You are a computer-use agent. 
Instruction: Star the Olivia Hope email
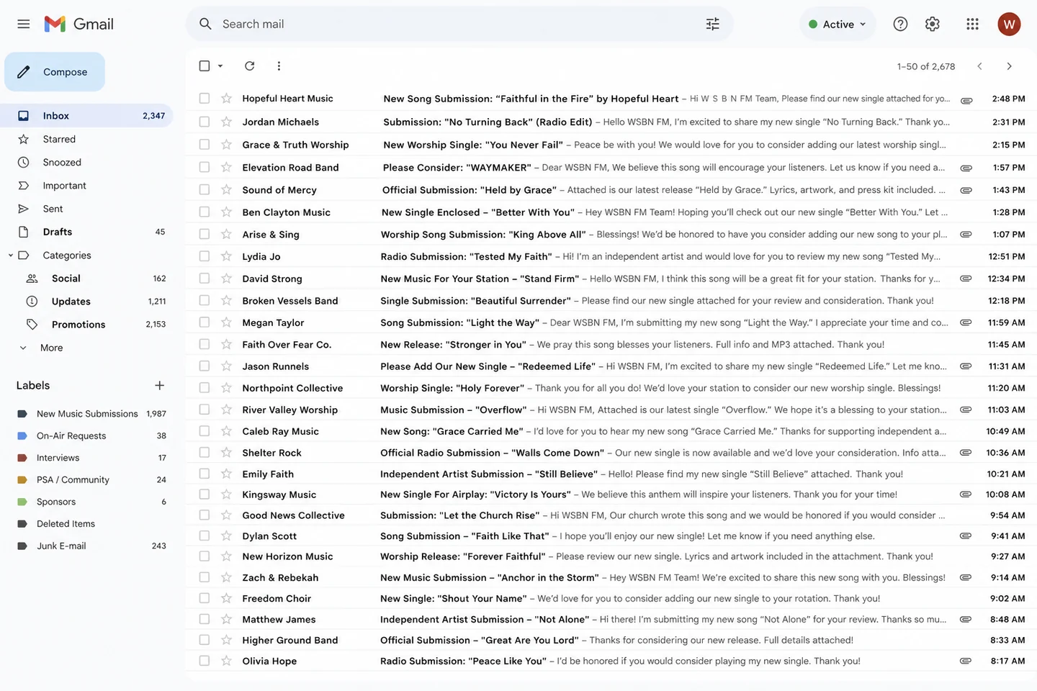(226, 661)
